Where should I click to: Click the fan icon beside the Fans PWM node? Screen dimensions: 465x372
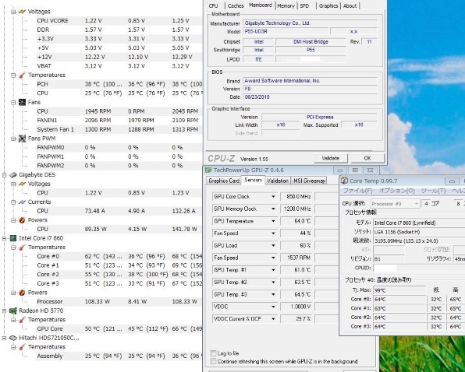pos(23,139)
